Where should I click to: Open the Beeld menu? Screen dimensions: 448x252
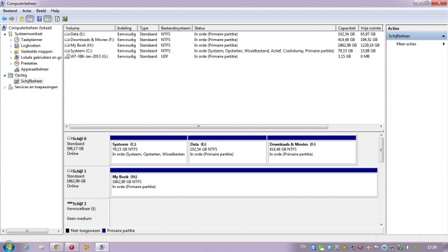pos(41,11)
